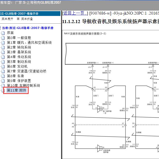
Task: Click connector label J2-10
Action: [105, 67]
